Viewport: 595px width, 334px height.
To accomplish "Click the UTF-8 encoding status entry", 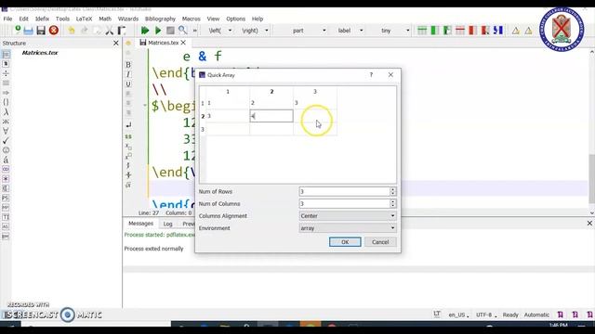I will [x=485, y=315].
